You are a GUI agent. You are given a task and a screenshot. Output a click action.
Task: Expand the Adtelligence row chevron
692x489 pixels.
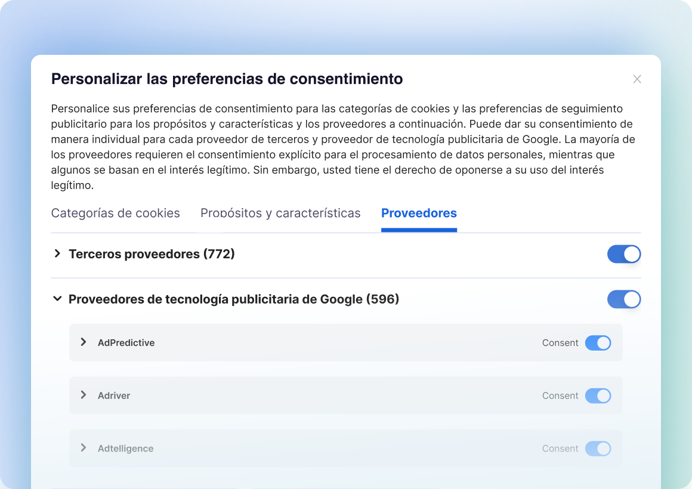[x=84, y=448]
